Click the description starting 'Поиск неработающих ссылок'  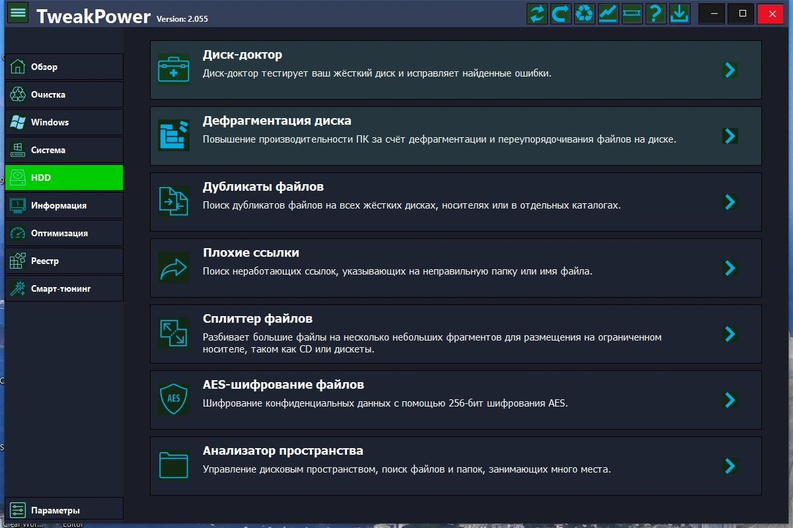pyautogui.click(x=397, y=271)
